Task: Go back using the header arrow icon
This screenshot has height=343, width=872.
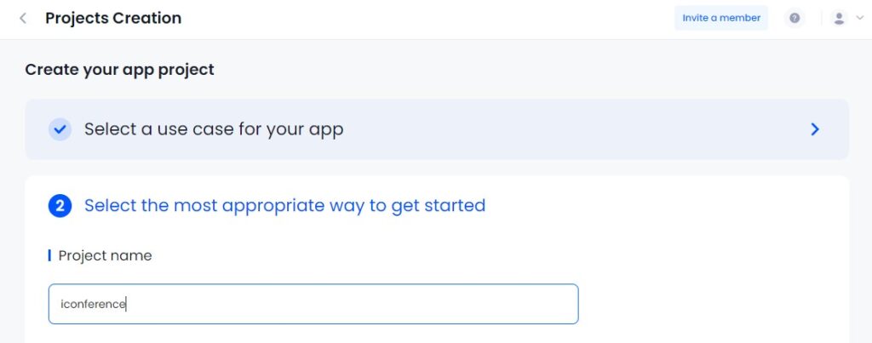Action: pos(23,19)
